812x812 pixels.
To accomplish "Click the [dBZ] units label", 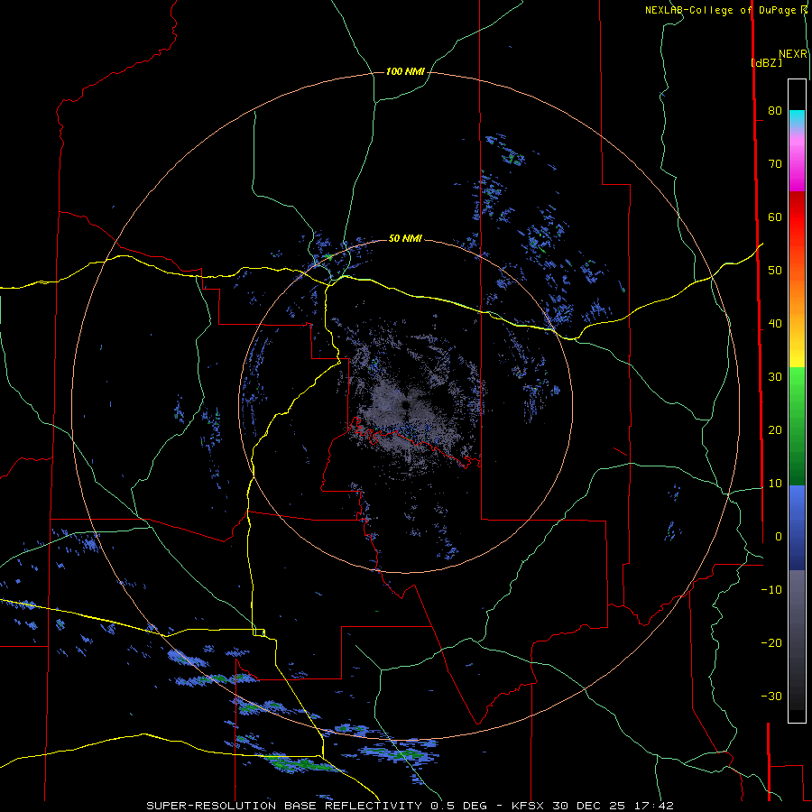I will click(x=766, y=62).
